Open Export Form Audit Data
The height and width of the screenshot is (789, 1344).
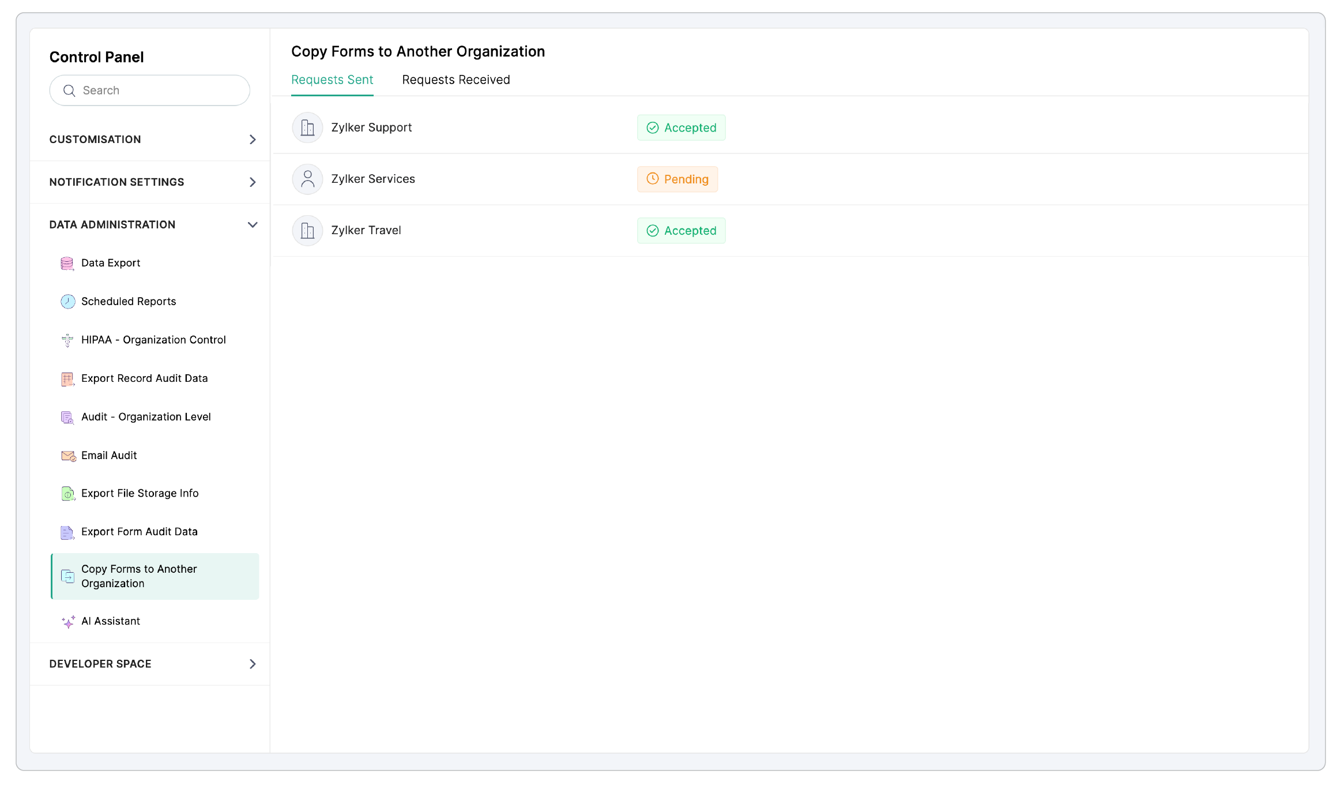(x=140, y=532)
